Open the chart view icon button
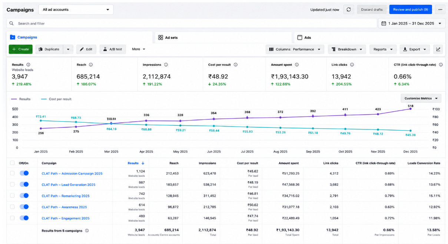Viewport: 448px width, 244px height. (438, 49)
